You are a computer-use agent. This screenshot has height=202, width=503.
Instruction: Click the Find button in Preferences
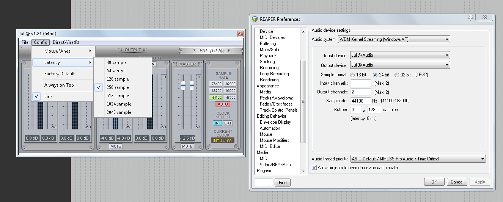(x=283, y=182)
